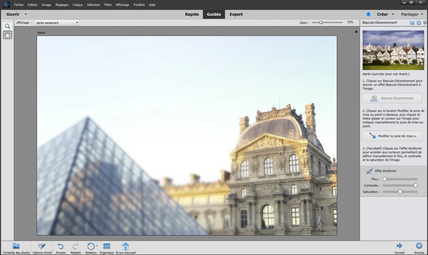The image size is (428, 255).
Task: Click the Louvre photo canvas
Action: [x=187, y=136]
